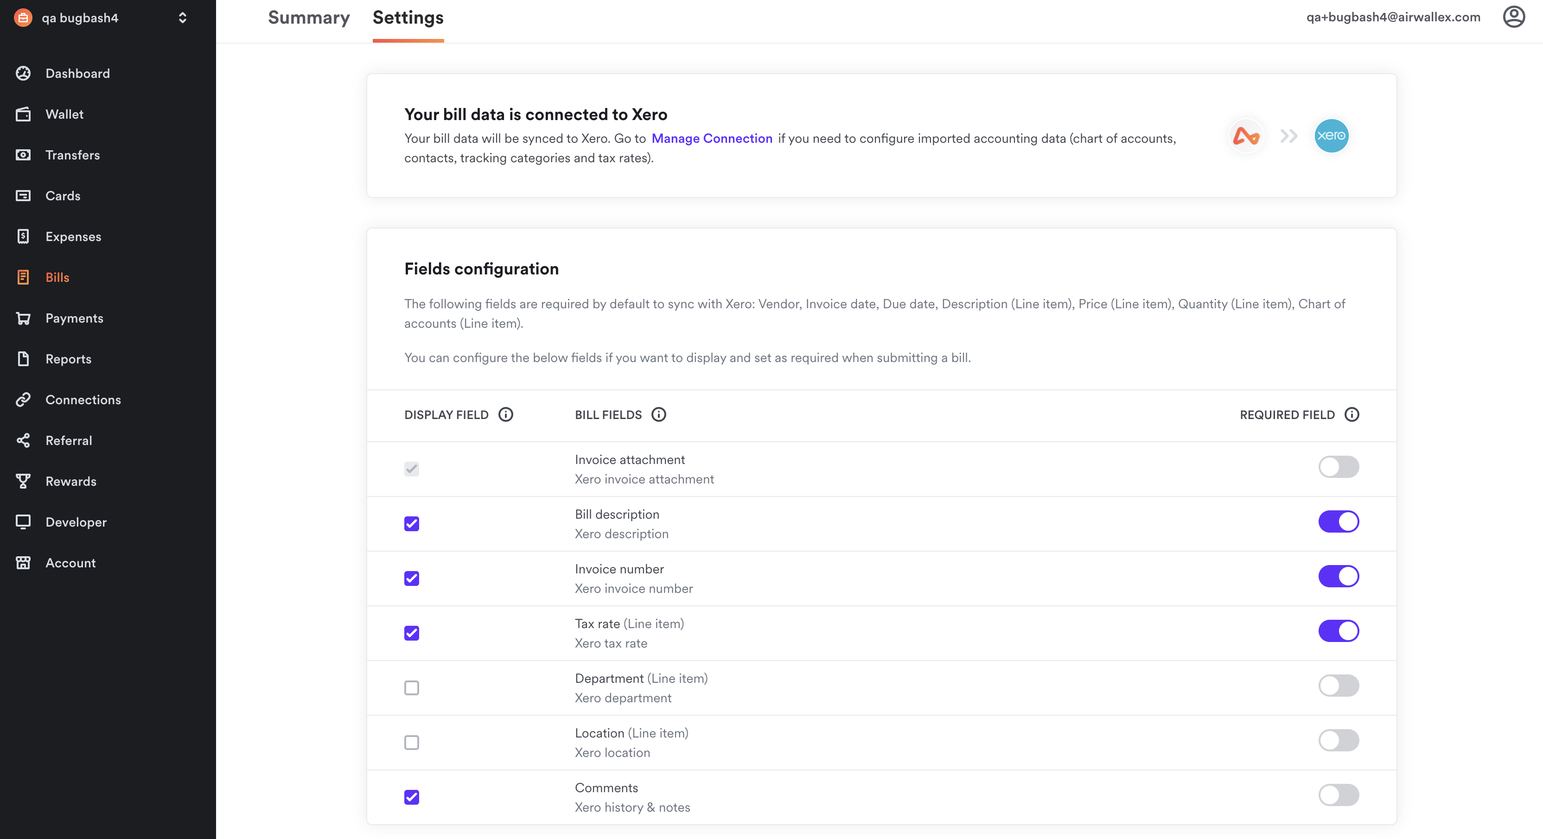1543x839 pixels.
Task: Turn off required toggle for Tax rate
Action: coord(1338,630)
